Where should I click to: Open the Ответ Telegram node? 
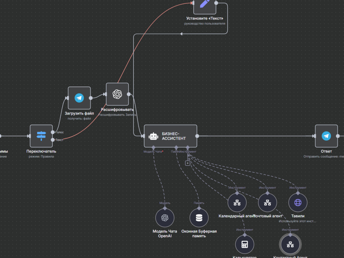pos(326,136)
